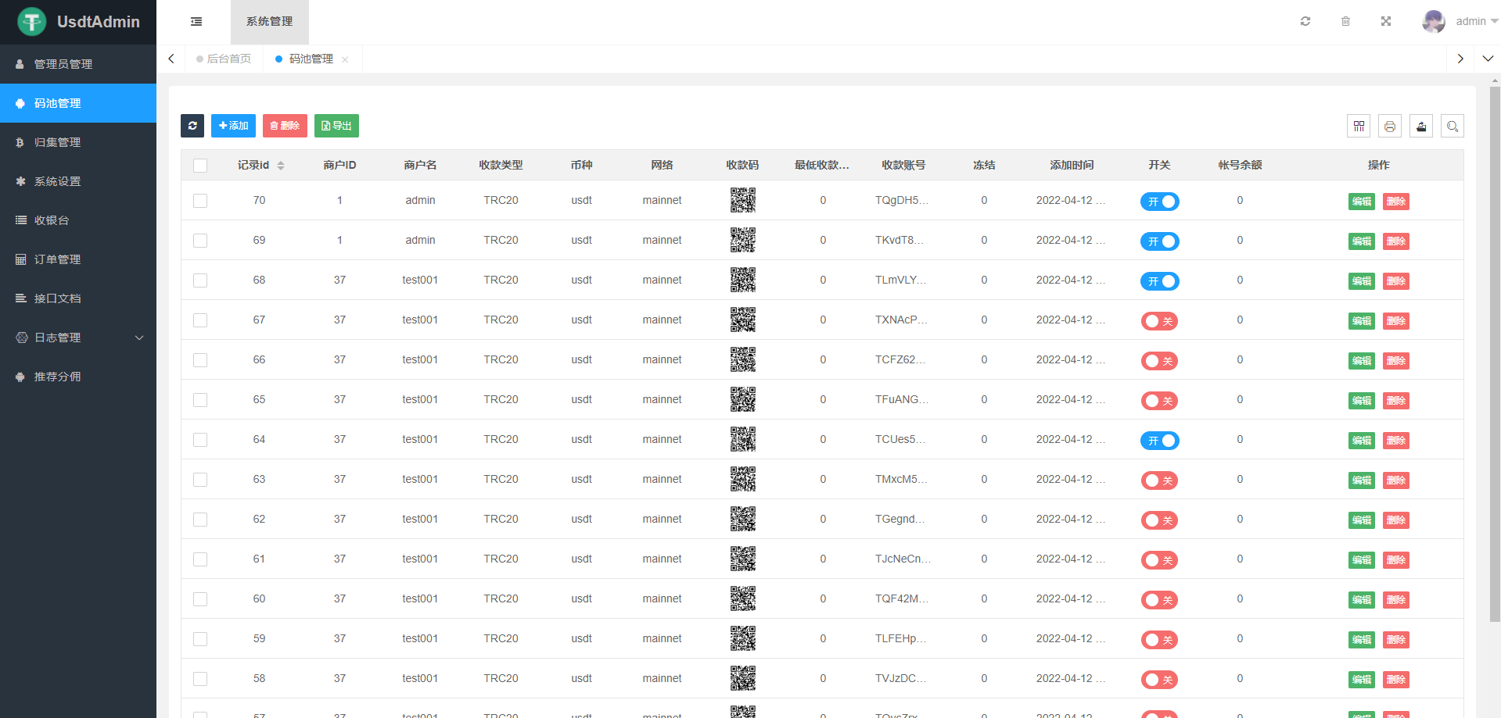
Task: Open the table search magnifier icon
Action: coord(1453,126)
